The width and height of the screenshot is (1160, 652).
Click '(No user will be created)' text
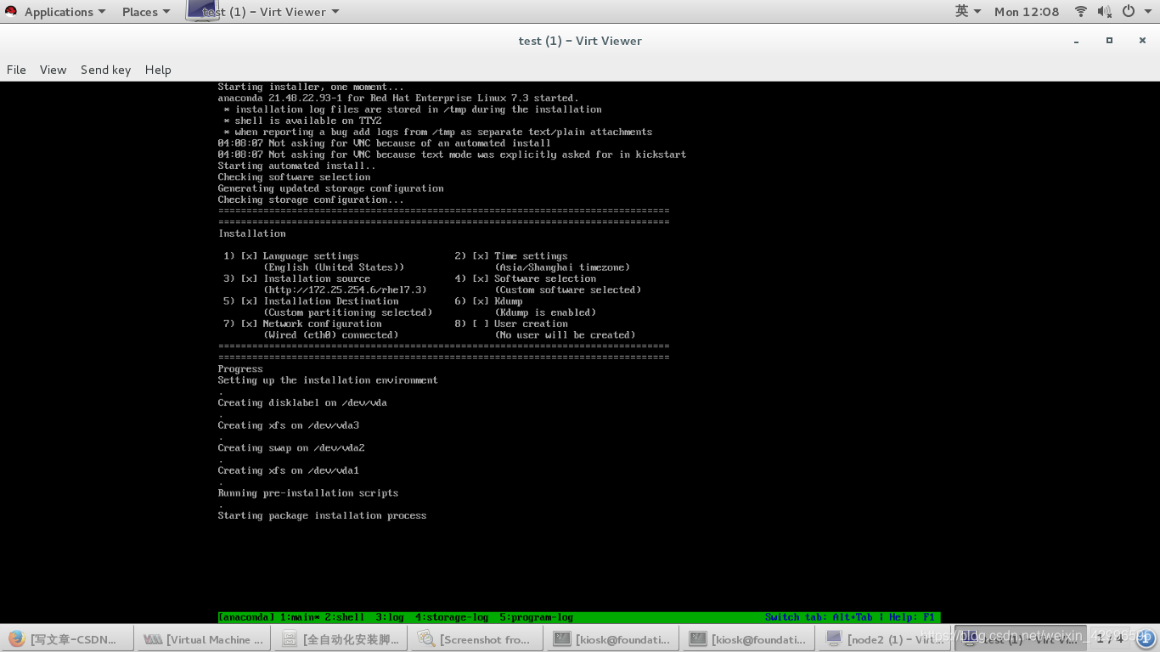point(565,334)
